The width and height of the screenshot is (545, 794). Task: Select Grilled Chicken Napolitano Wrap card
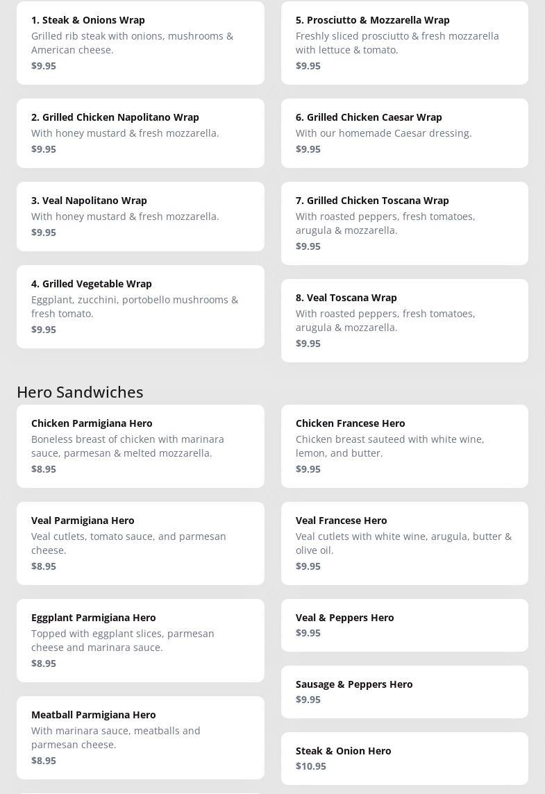tap(140, 133)
